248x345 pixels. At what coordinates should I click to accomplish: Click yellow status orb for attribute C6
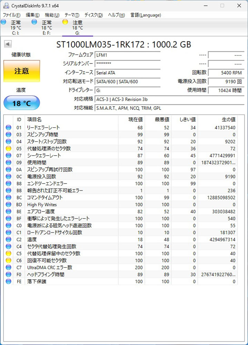(8, 260)
